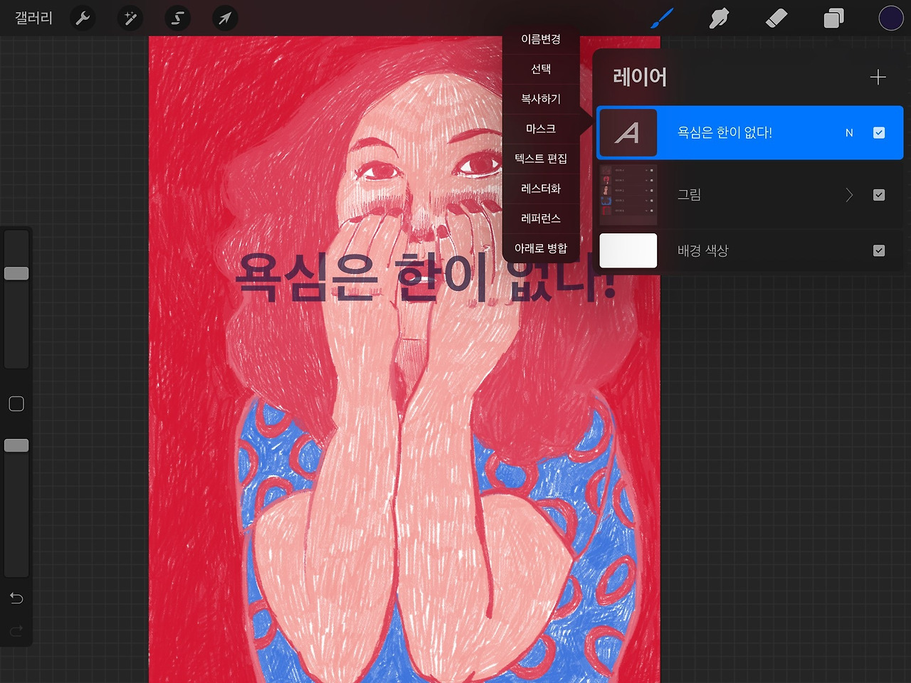Image resolution: width=911 pixels, height=683 pixels.
Task: Expand the 그림 layer group chevron
Action: [848, 194]
